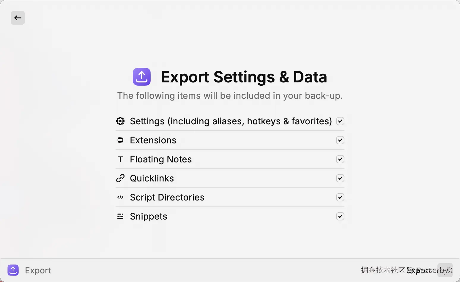460x282 pixels.
Task: Uncheck the Settings including aliases checkbox
Action: click(340, 121)
